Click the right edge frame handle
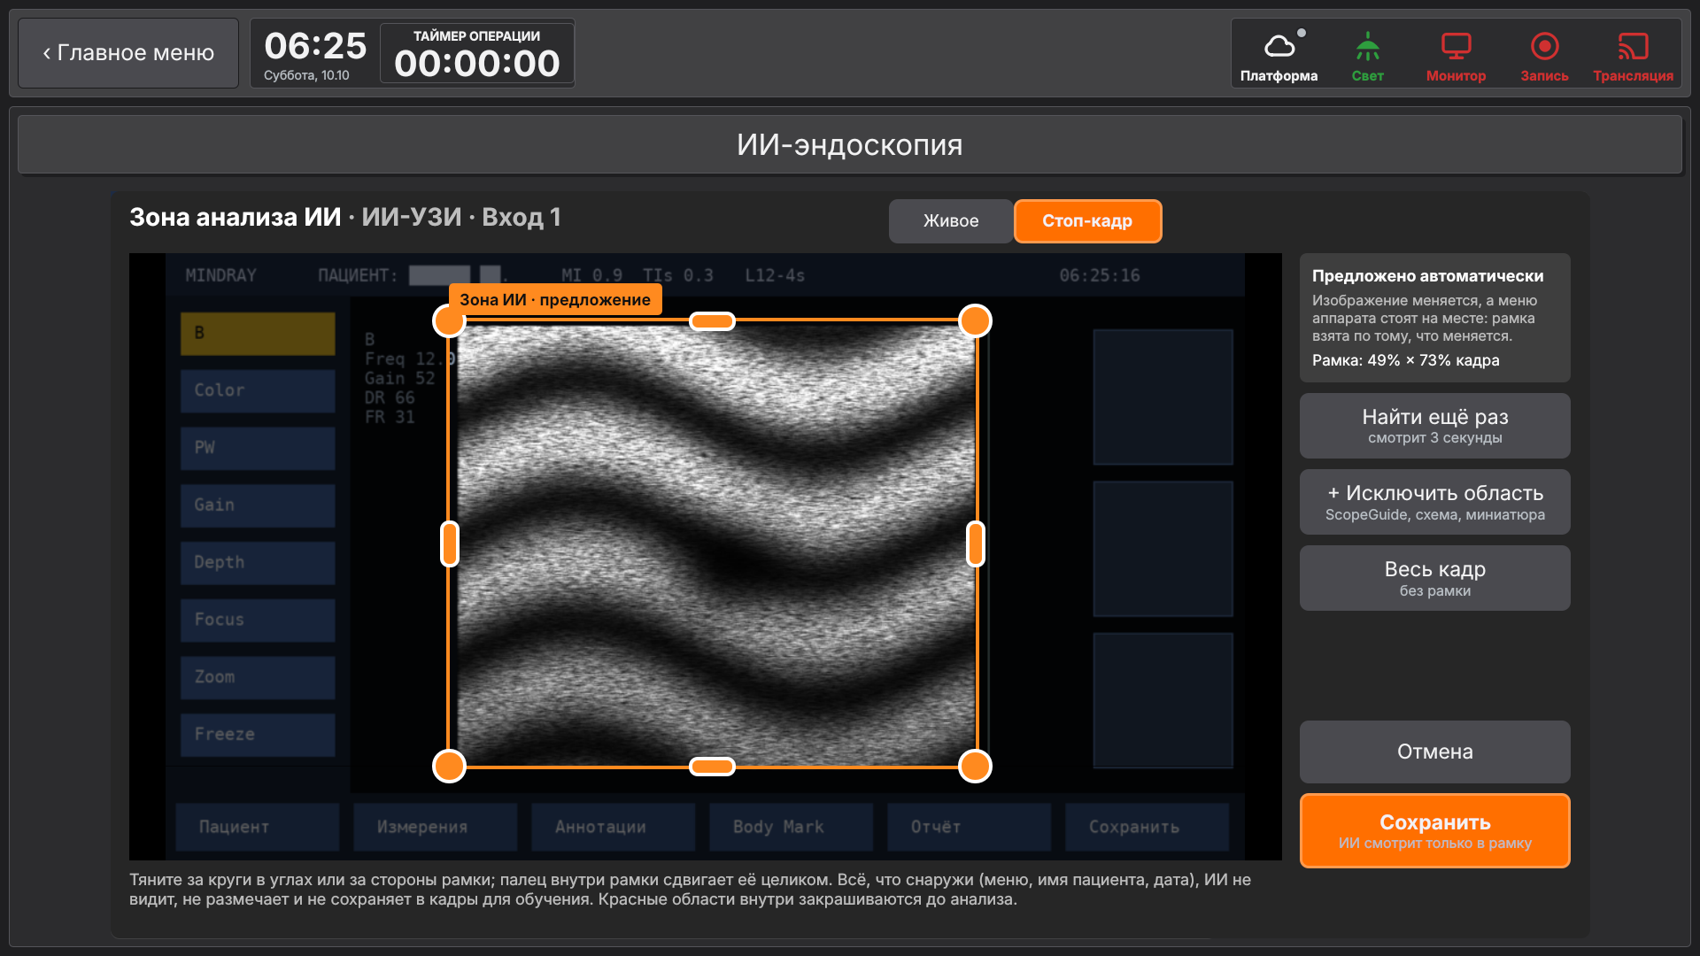Viewport: 1700px width, 956px height. (975, 544)
